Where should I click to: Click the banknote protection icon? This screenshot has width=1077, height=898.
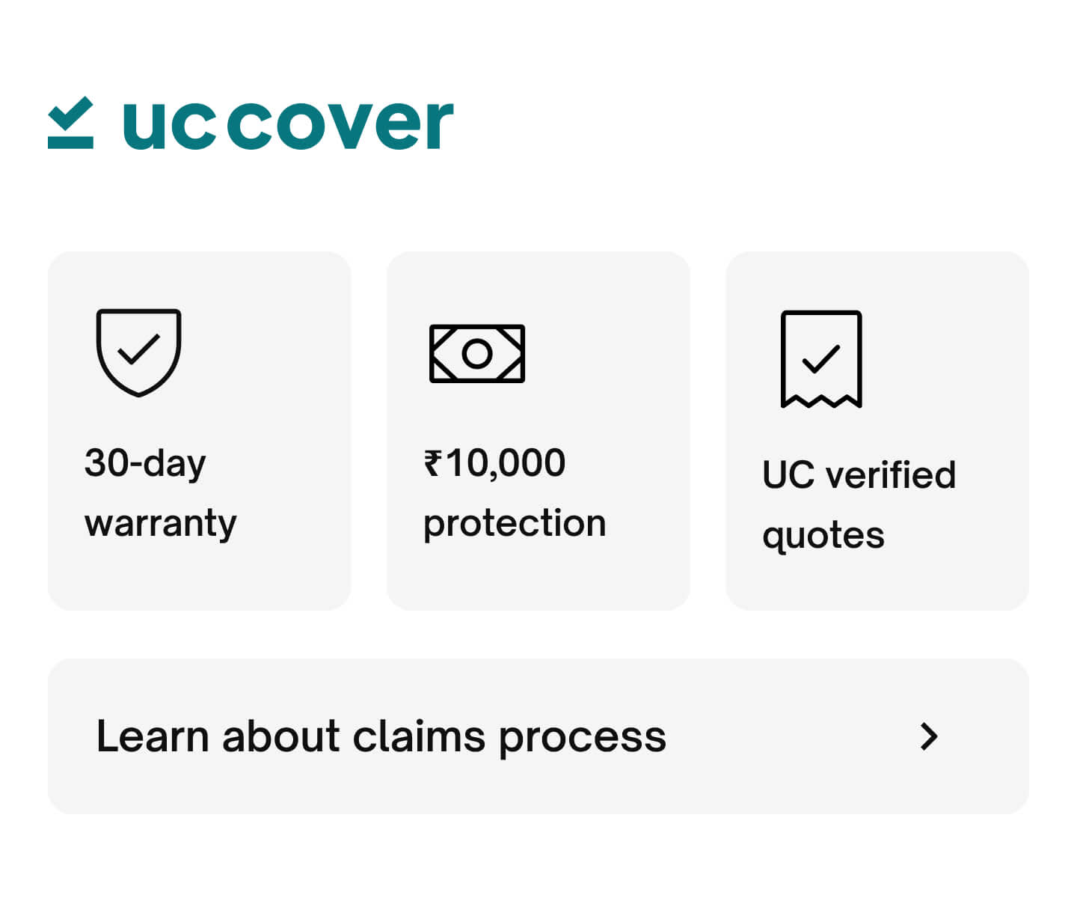477,353
